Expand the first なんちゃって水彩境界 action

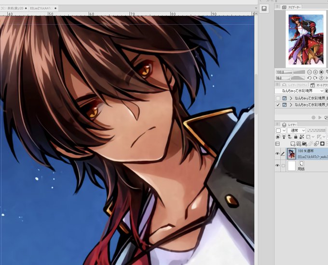pyautogui.click(x=291, y=98)
